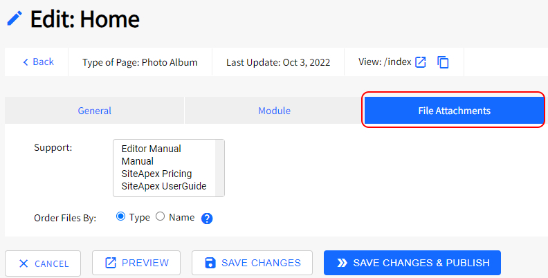Select the Type radio button

(x=121, y=216)
